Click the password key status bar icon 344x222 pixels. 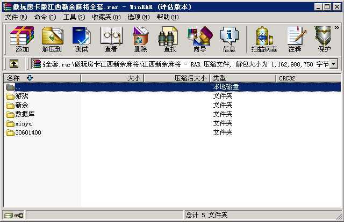19,216
